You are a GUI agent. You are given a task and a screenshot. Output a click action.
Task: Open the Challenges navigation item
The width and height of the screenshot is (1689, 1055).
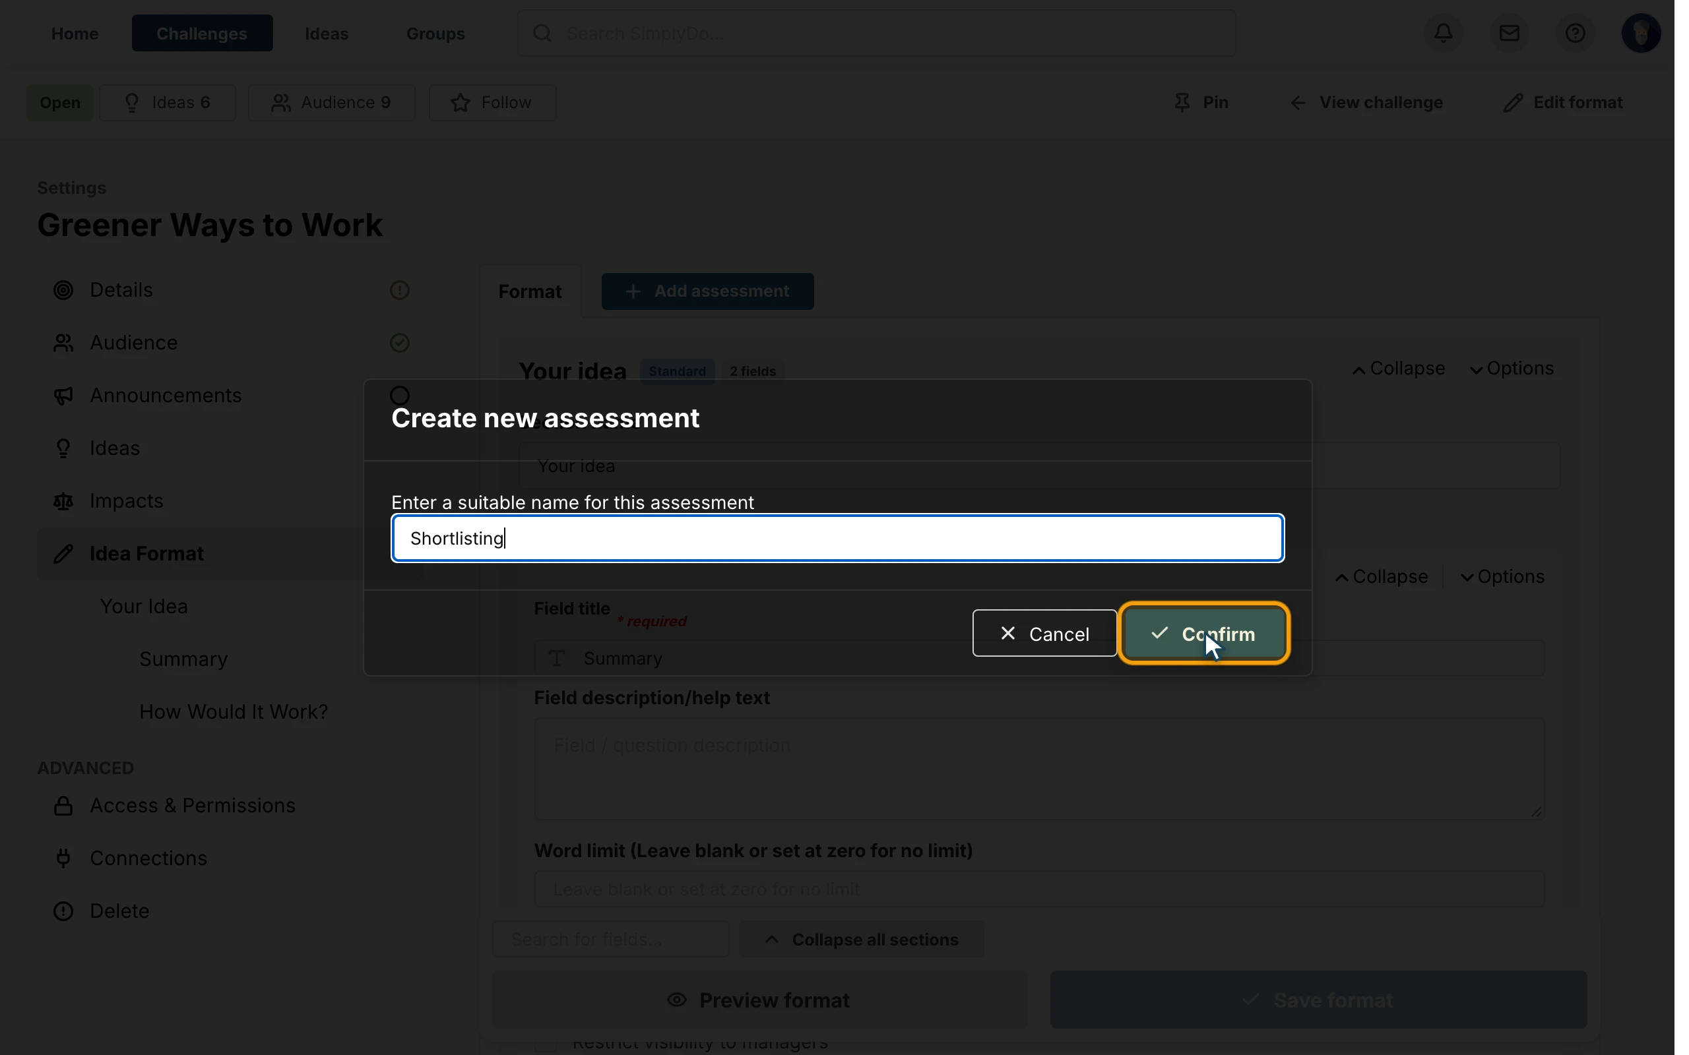point(203,34)
